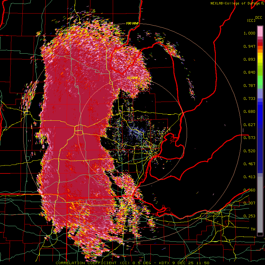Select the 0.787 scale value
The image size is (265, 265).
click(249, 85)
